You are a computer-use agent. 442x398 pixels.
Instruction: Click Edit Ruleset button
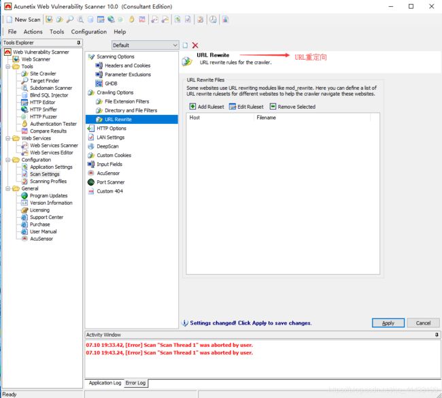(x=246, y=107)
